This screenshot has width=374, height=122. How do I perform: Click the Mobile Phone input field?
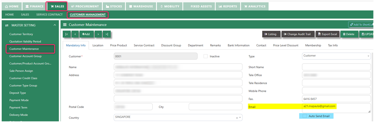[x=336, y=91]
